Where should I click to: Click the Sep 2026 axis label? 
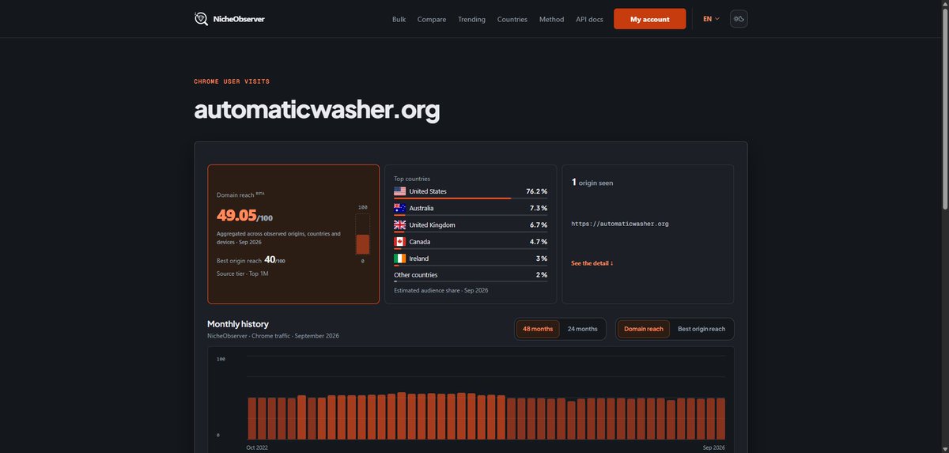pyautogui.click(x=713, y=447)
